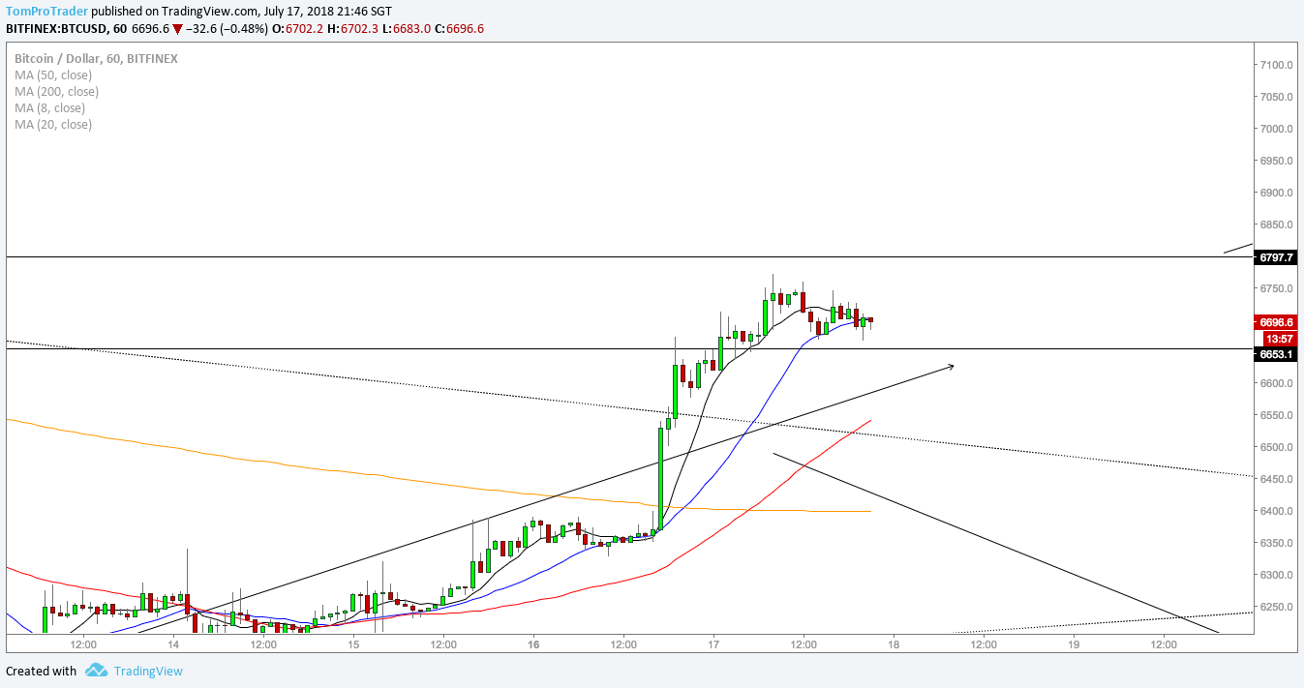The width and height of the screenshot is (1304, 688).
Task: Click date label 18 on time axis
Action: [x=894, y=643]
